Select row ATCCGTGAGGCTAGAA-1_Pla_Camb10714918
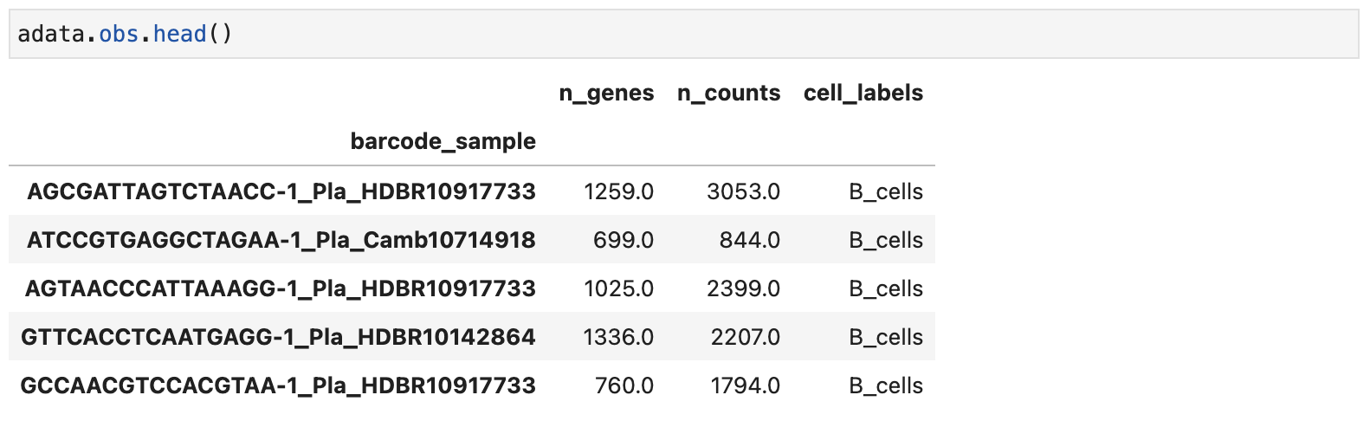1370x421 pixels. coord(472,240)
